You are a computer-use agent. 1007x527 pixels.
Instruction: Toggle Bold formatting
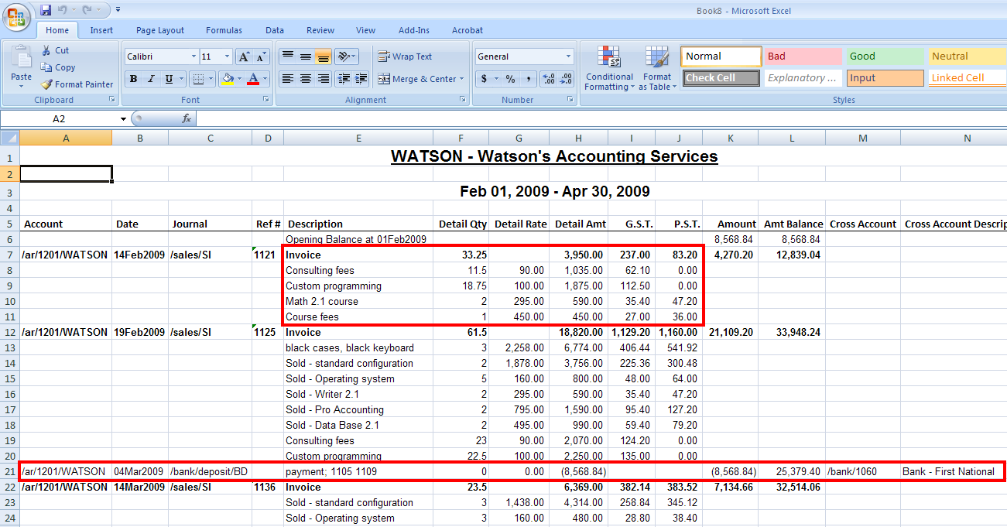pos(133,79)
